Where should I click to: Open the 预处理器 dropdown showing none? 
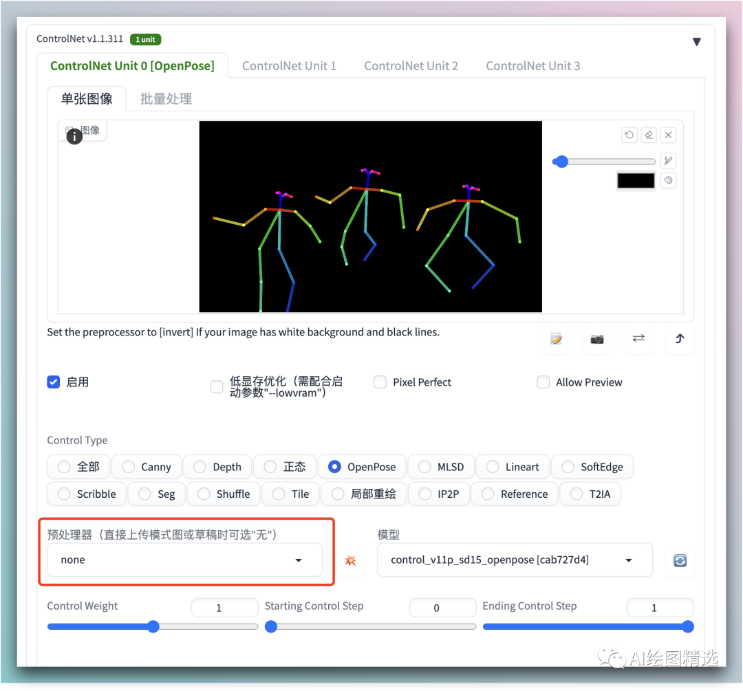click(185, 560)
